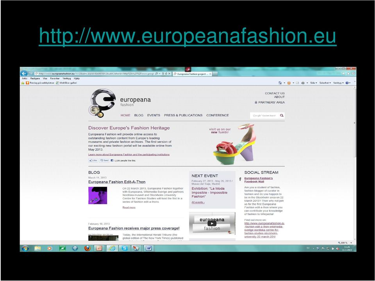
Task: Stop loading with the address bar X icon
Action: point(169,74)
